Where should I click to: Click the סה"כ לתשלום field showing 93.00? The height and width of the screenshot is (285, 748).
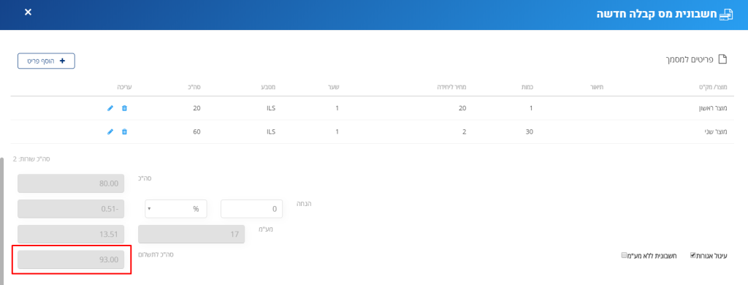(x=71, y=259)
